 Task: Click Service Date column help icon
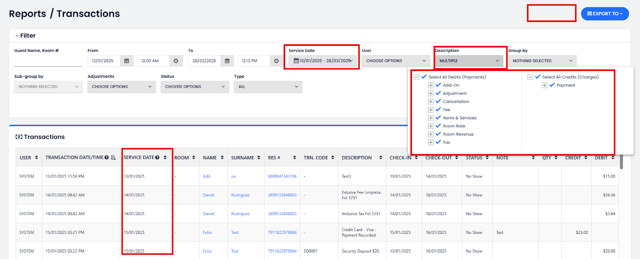(158, 158)
